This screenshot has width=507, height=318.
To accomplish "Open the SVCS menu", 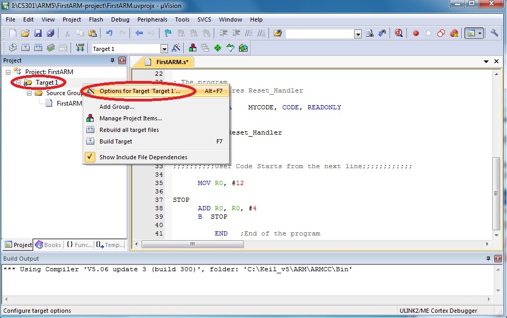I will [x=204, y=19].
